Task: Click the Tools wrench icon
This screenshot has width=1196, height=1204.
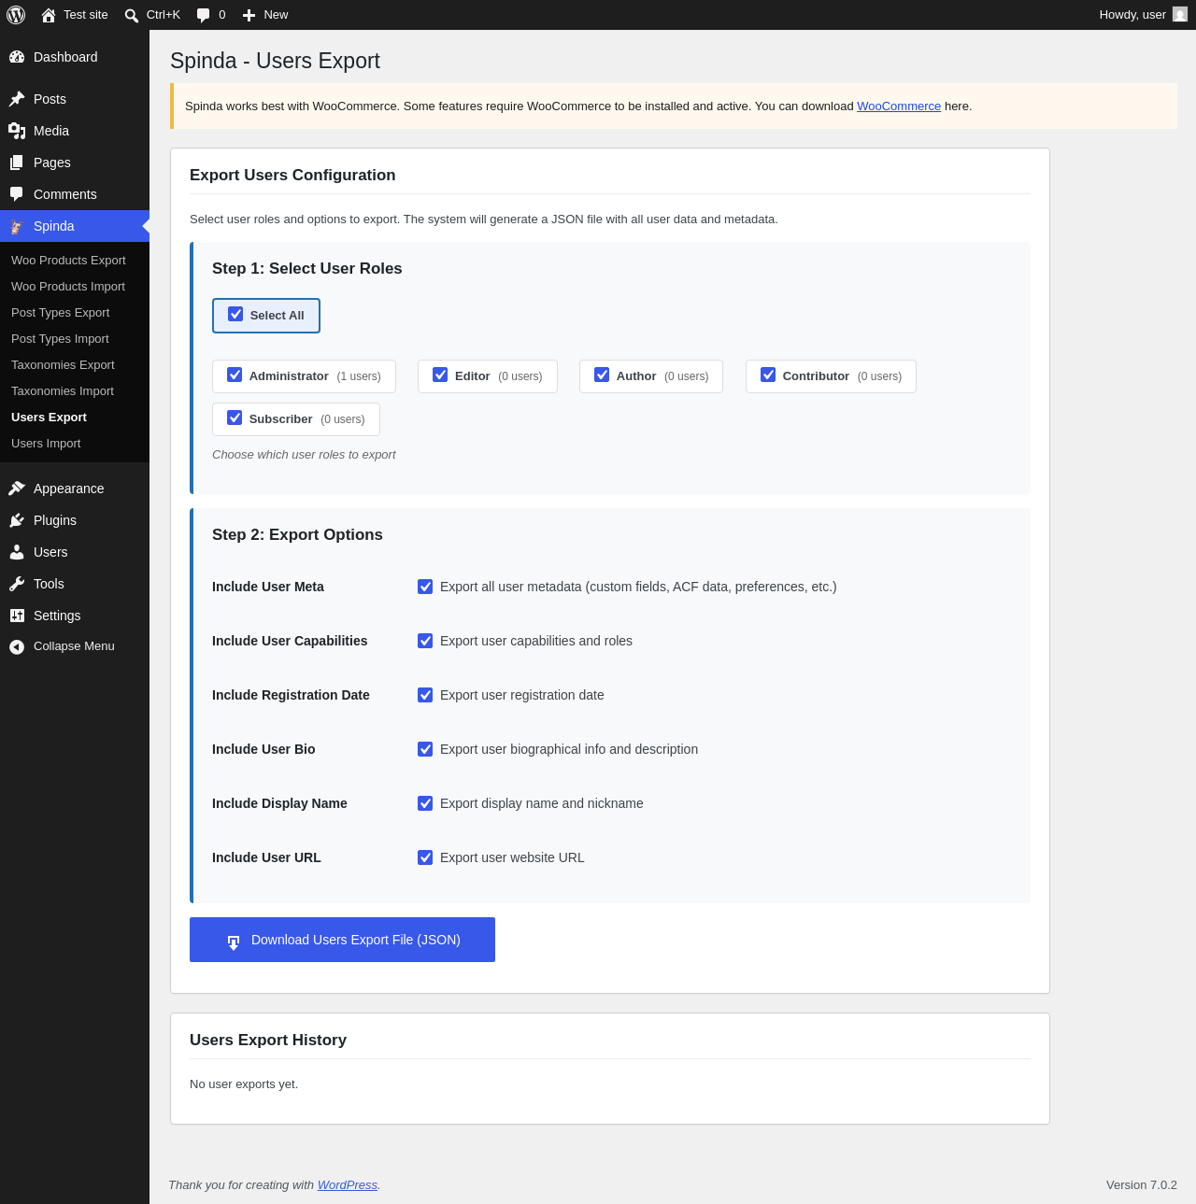Action: (x=17, y=584)
